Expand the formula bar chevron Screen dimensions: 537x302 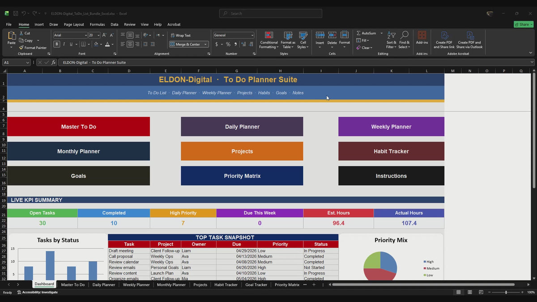pyautogui.click(x=532, y=63)
